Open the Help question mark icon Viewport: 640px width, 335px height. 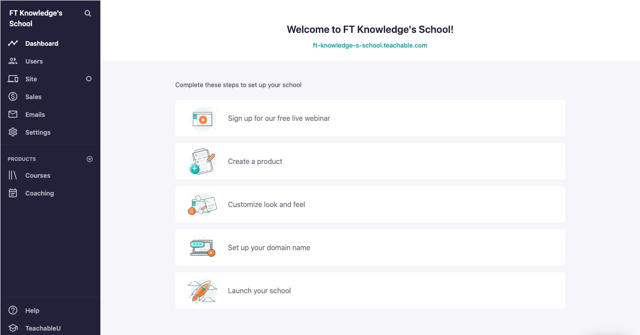point(12,310)
